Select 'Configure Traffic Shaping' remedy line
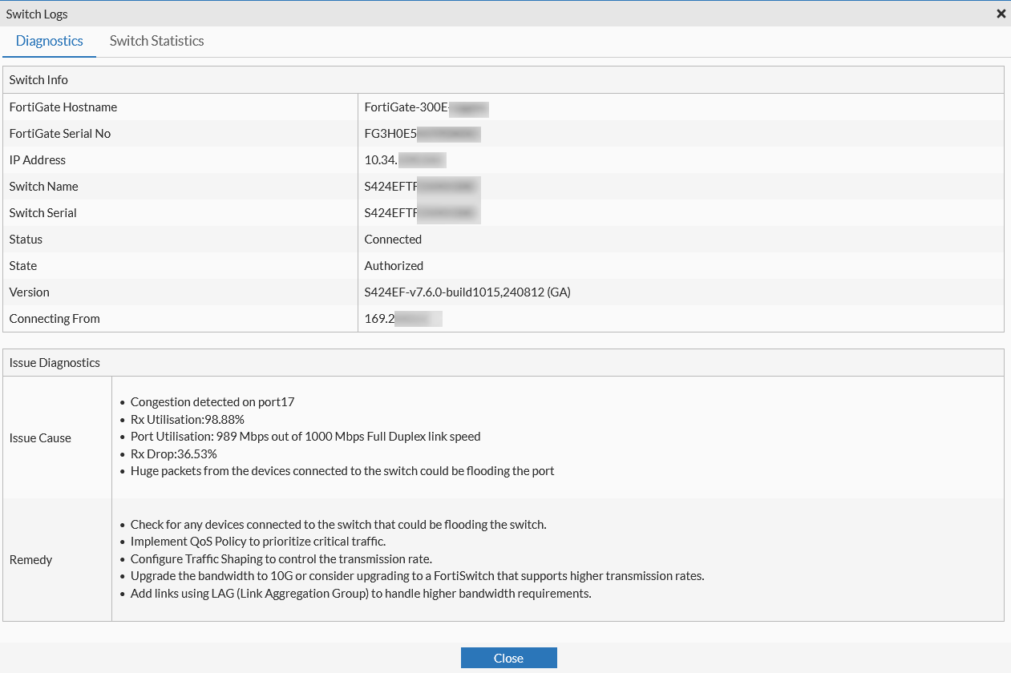The image size is (1011, 673). click(281, 559)
